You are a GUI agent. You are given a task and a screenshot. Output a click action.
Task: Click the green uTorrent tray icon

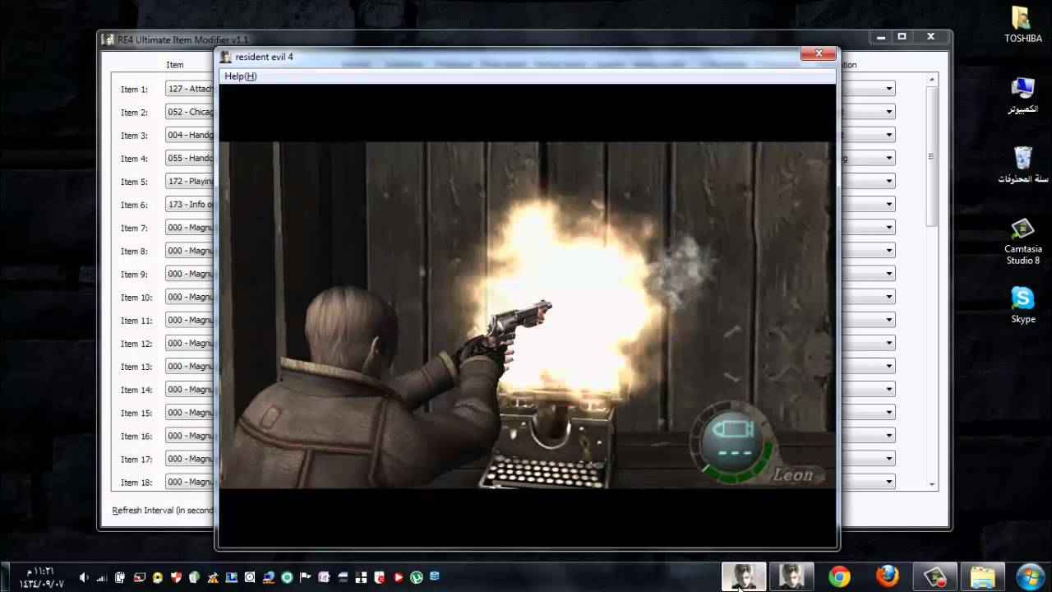[x=416, y=577]
